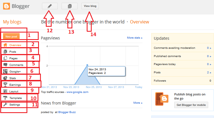Click the mobile phone Blogger icon
Viewport: 214px width, 118px height.
[162, 99]
